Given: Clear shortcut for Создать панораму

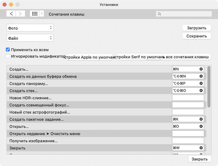Looking at the screenshot, I should 201,84.
